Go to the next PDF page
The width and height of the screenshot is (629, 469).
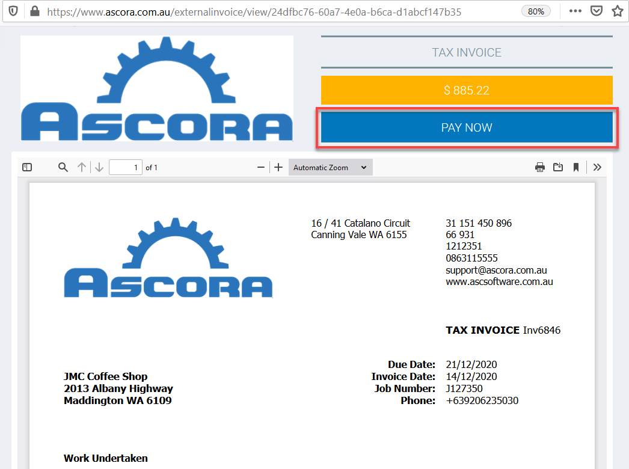99,167
